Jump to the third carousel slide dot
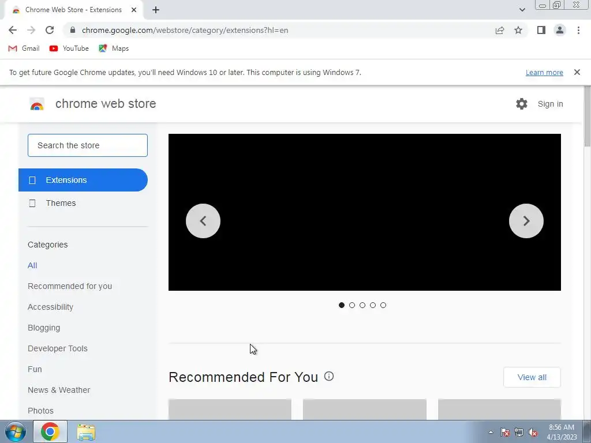This screenshot has width=591, height=443. tap(362, 305)
